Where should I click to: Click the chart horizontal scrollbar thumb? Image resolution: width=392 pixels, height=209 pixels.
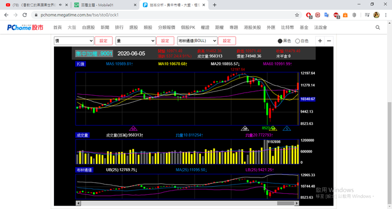coord(285,203)
